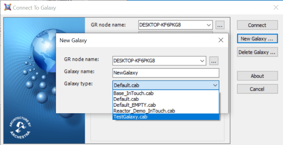Close the New Galaxy dialog
The height and width of the screenshot is (145, 283).
coord(221,40)
